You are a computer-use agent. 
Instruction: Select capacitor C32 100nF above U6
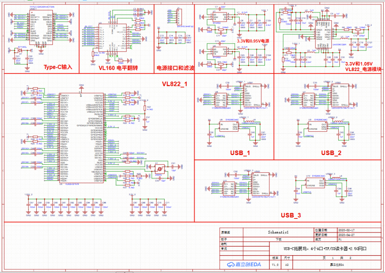point(228,86)
